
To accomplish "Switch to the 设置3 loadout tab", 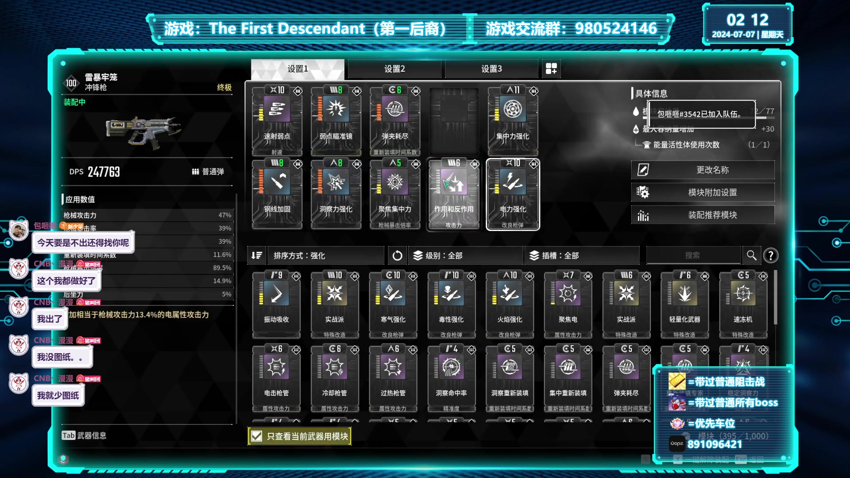I will [491, 69].
